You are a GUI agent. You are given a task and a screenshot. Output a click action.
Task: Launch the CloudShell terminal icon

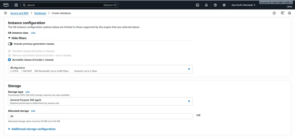197,5
